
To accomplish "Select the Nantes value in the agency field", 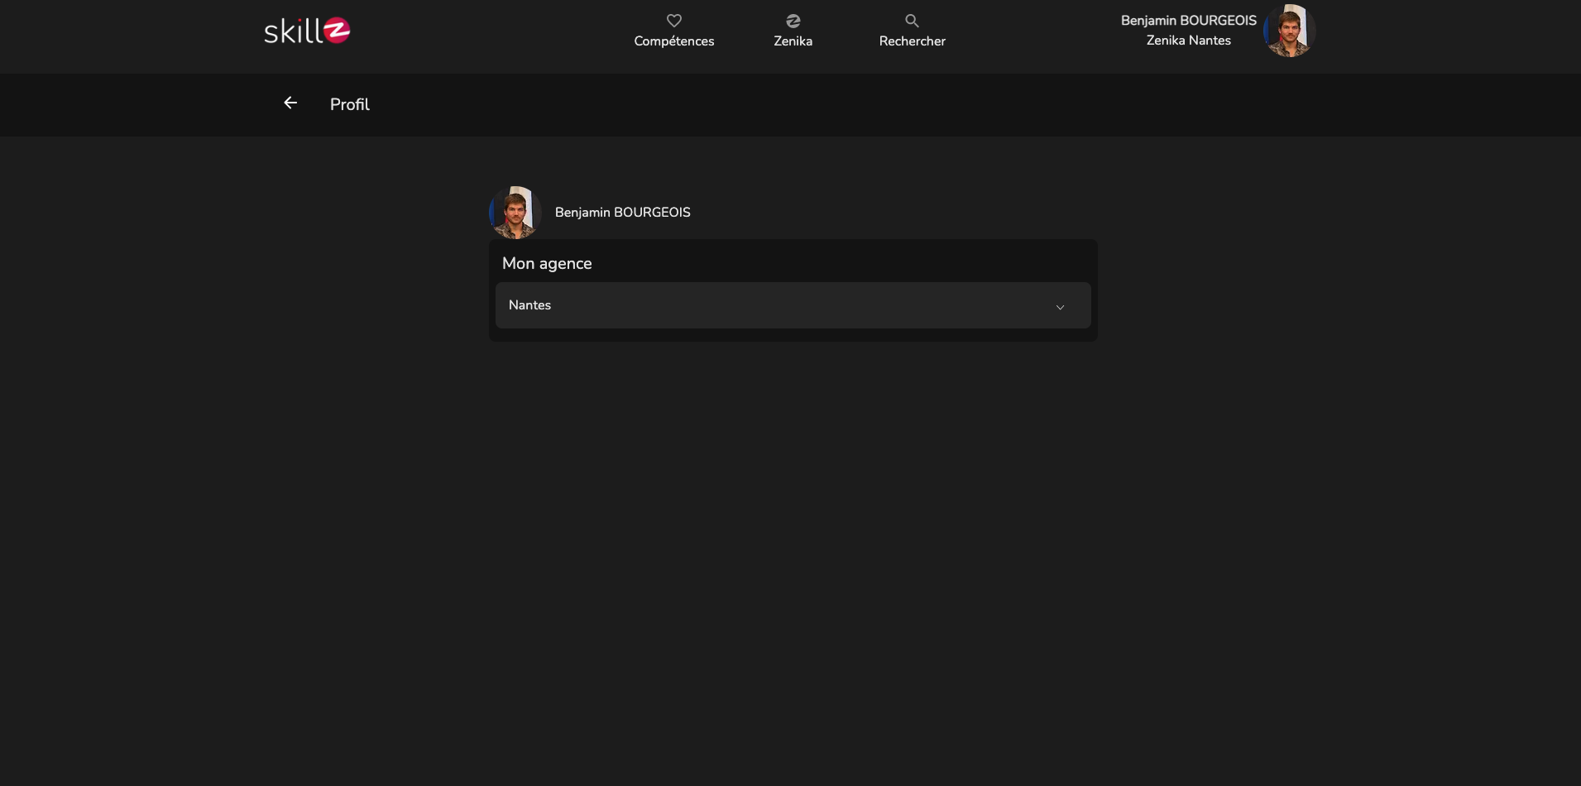I will pos(529,305).
